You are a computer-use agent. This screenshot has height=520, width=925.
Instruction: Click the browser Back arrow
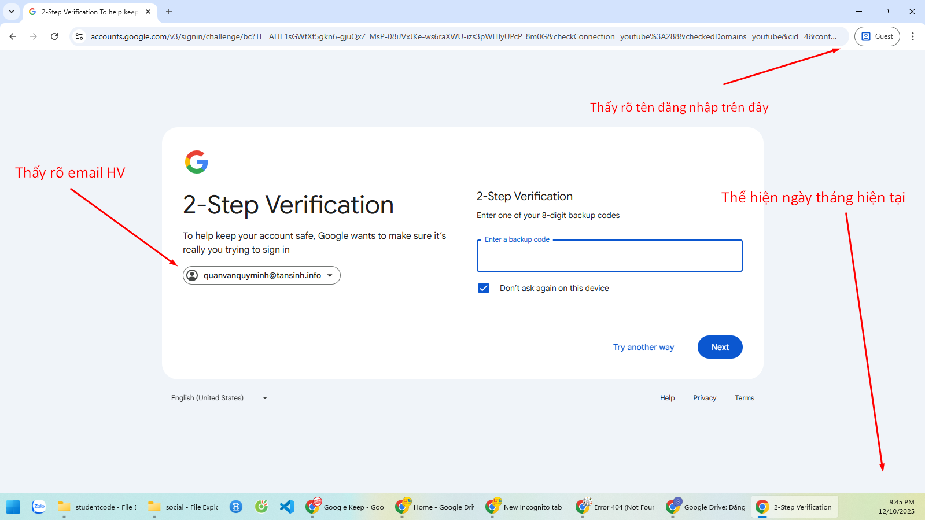13,36
